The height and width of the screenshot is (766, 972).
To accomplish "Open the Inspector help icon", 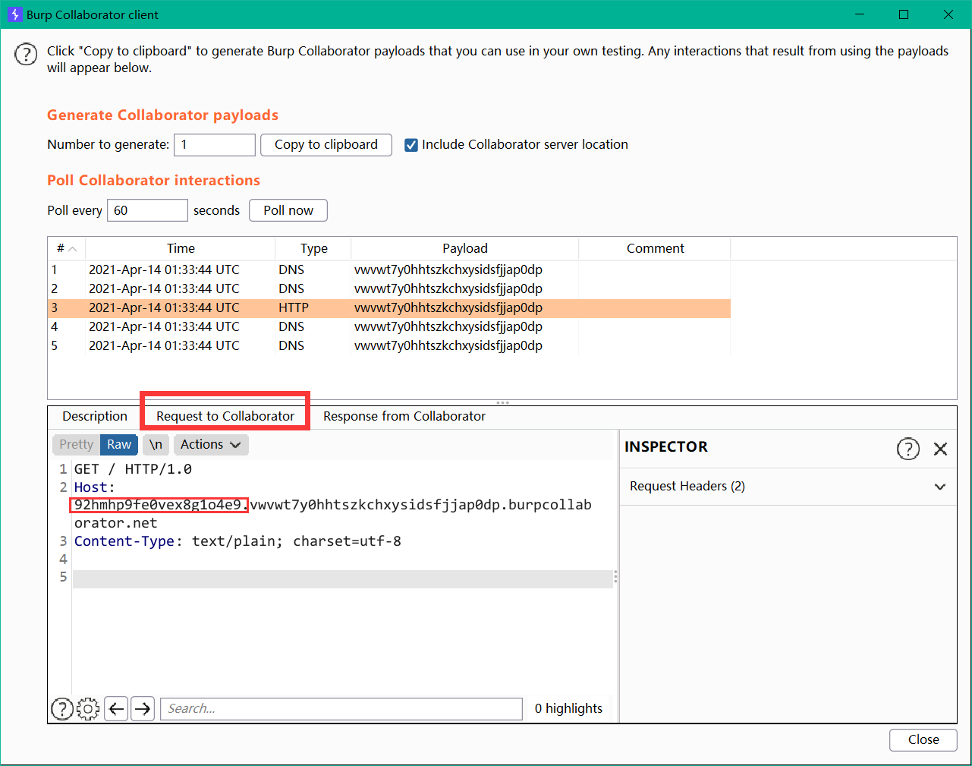I will click(908, 449).
